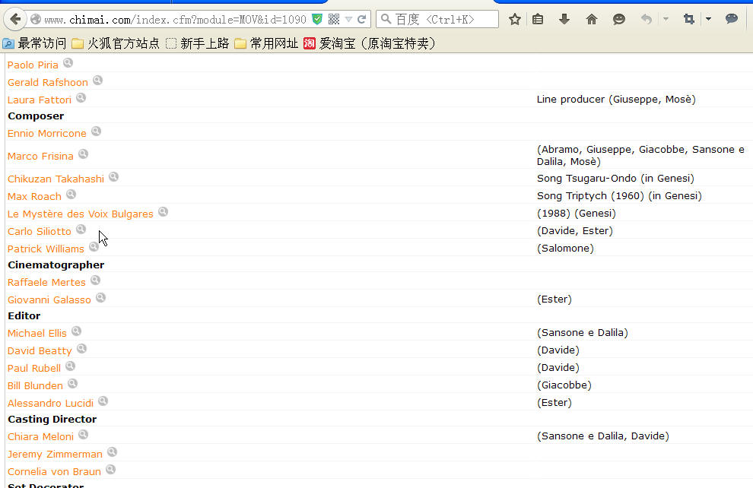Screen dimensions: 753x488
Task: Click search icon next to Patrick Williams
Action: (x=94, y=246)
